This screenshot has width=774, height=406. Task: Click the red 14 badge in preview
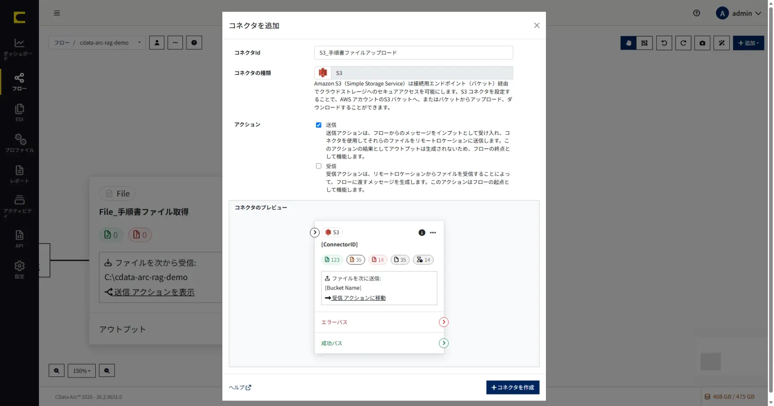(378, 260)
